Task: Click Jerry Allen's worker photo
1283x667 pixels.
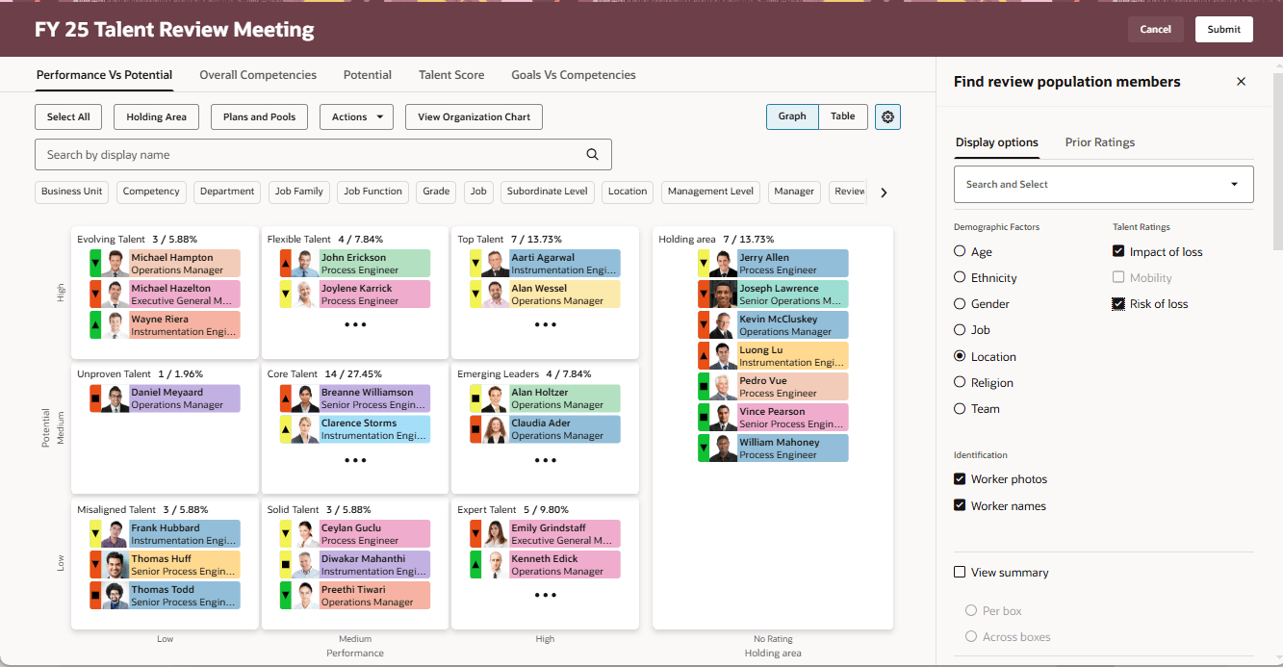Action: (x=719, y=262)
